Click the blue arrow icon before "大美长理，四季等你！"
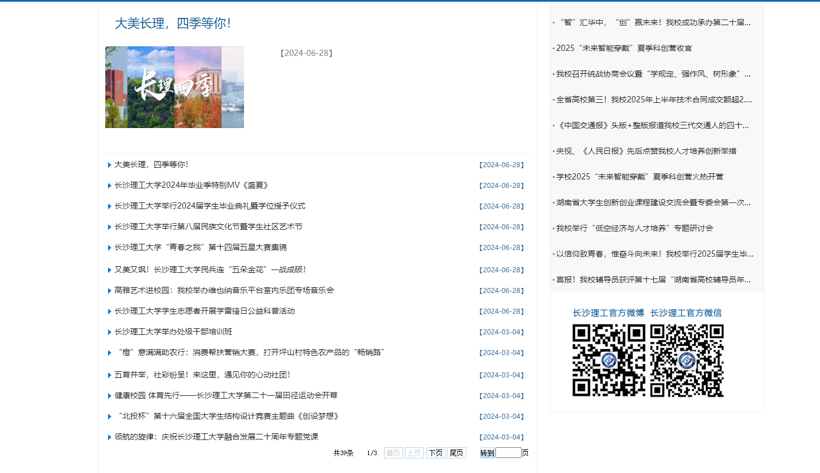820x473 pixels. coord(109,164)
